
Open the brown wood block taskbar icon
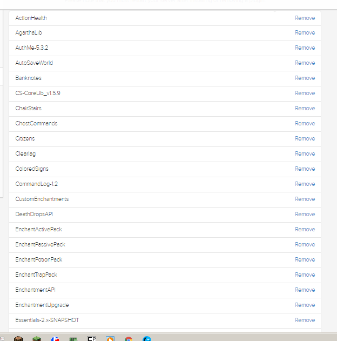click(18, 339)
